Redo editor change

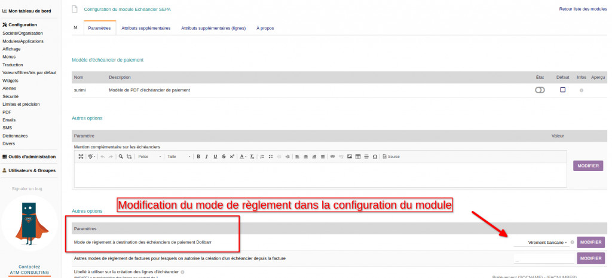click(x=111, y=157)
